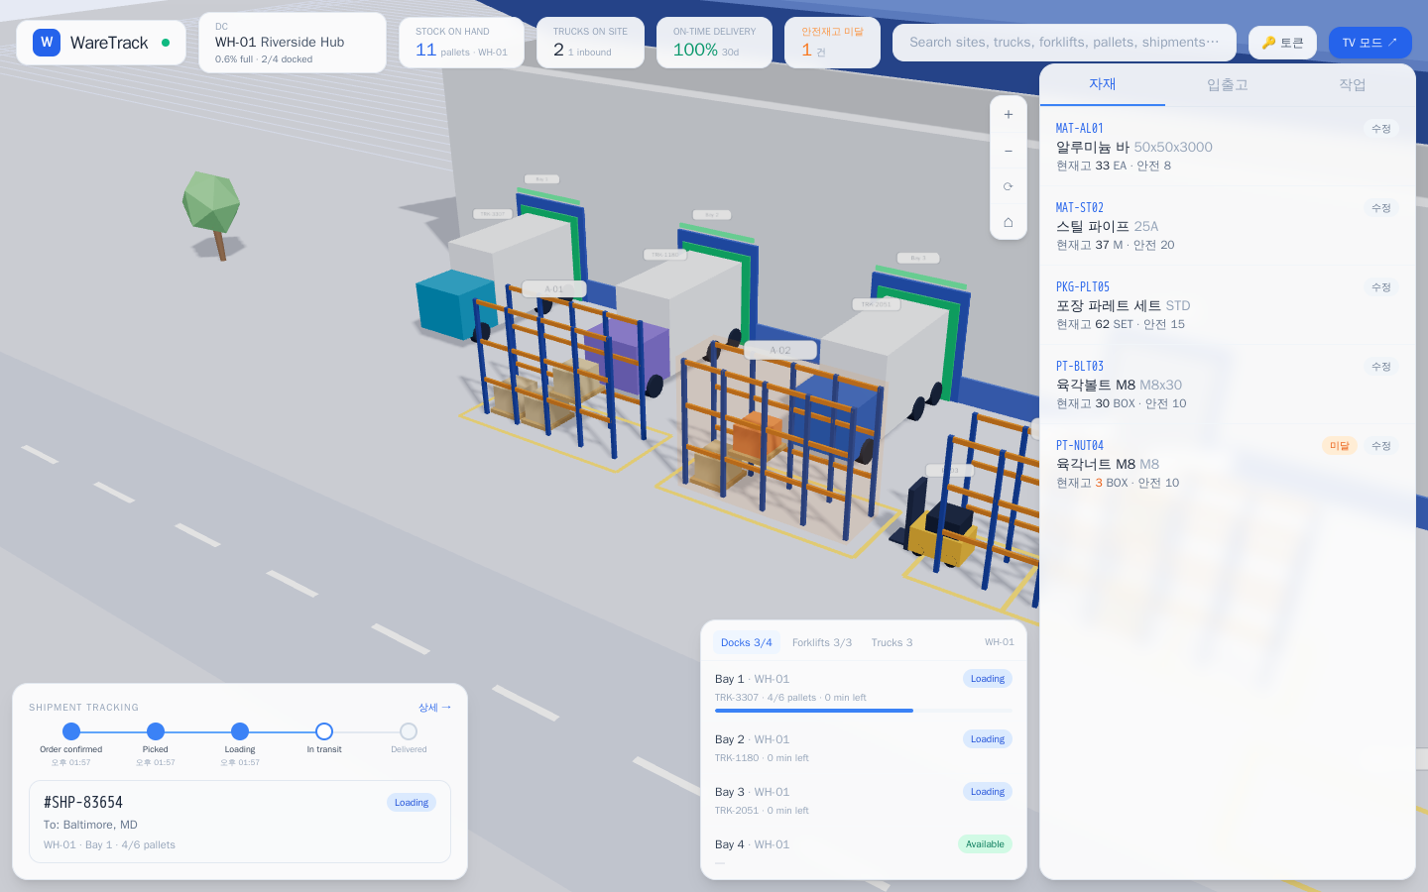This screenshot has width=1428, height=892.
Task: Launch TV 모드 display mode
Action: (x=1369, y=43)
